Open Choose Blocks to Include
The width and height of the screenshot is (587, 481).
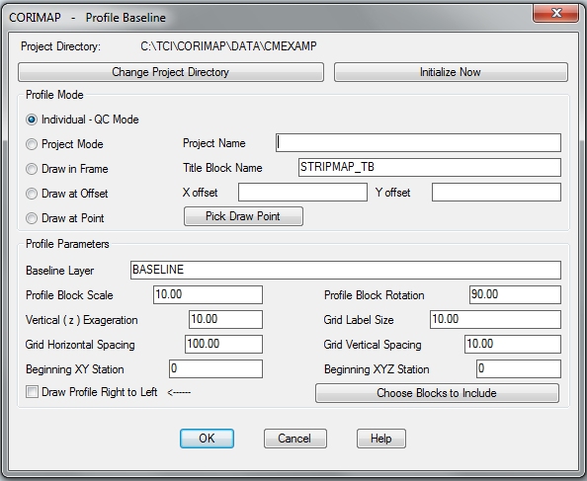point(437,393)
